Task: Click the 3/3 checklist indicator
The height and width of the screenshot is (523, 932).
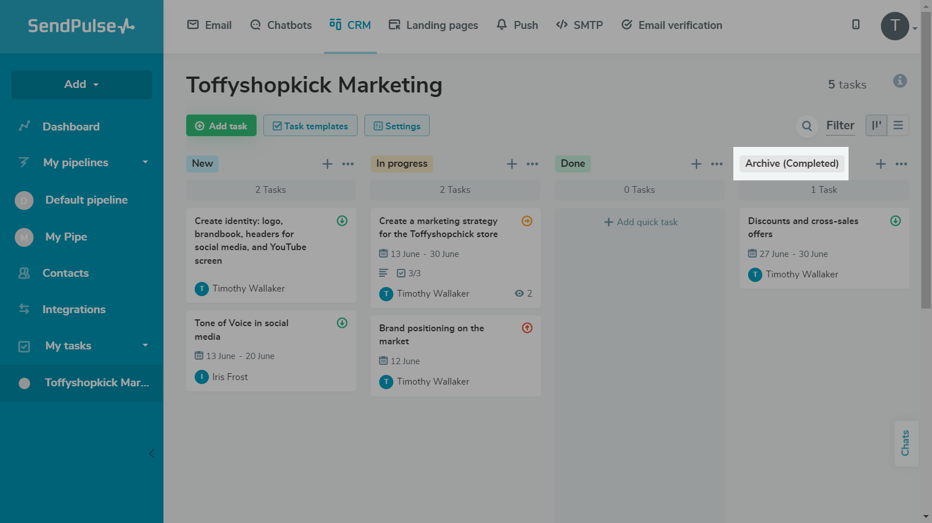Action: pos(409,273)
